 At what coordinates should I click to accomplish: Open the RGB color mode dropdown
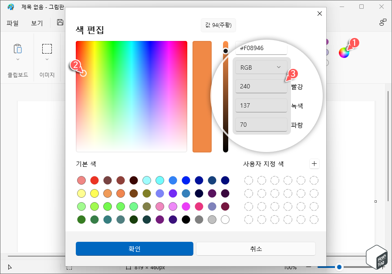pos(261,67)
